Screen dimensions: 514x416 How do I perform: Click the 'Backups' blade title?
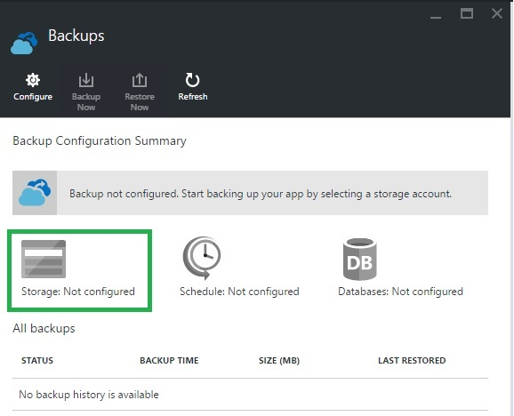[x=76, y=36]
